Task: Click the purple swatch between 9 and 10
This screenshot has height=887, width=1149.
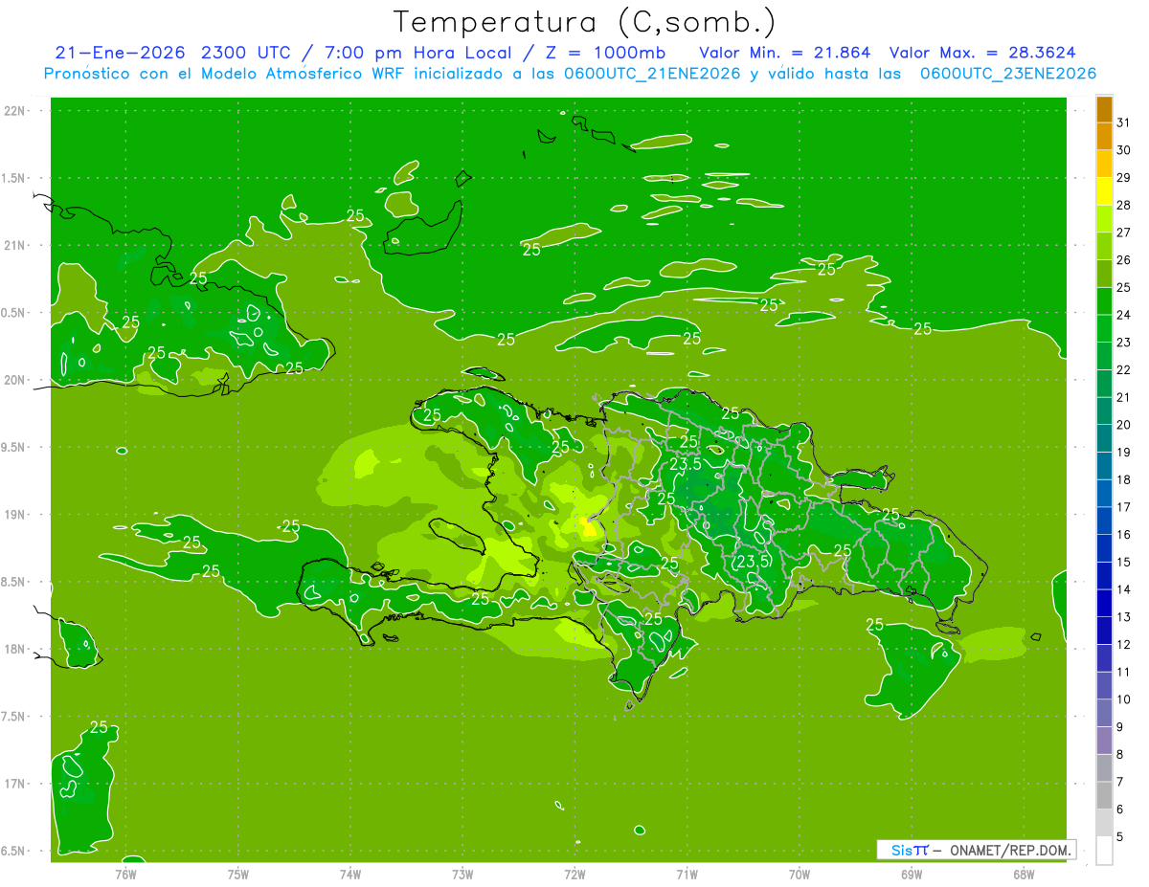Action: tap(1104, 713)
